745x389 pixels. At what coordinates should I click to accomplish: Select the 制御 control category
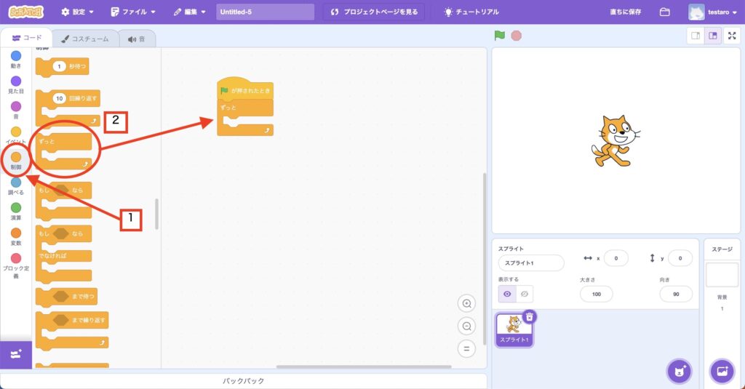click(16, 161)
